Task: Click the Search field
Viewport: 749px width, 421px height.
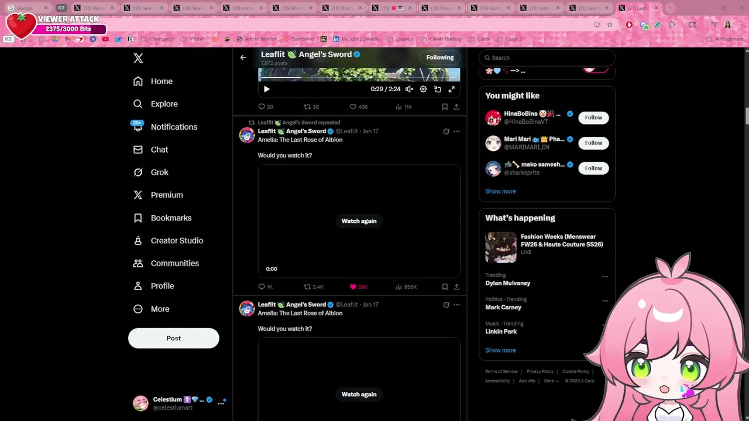Action: [x=547, y=58]
